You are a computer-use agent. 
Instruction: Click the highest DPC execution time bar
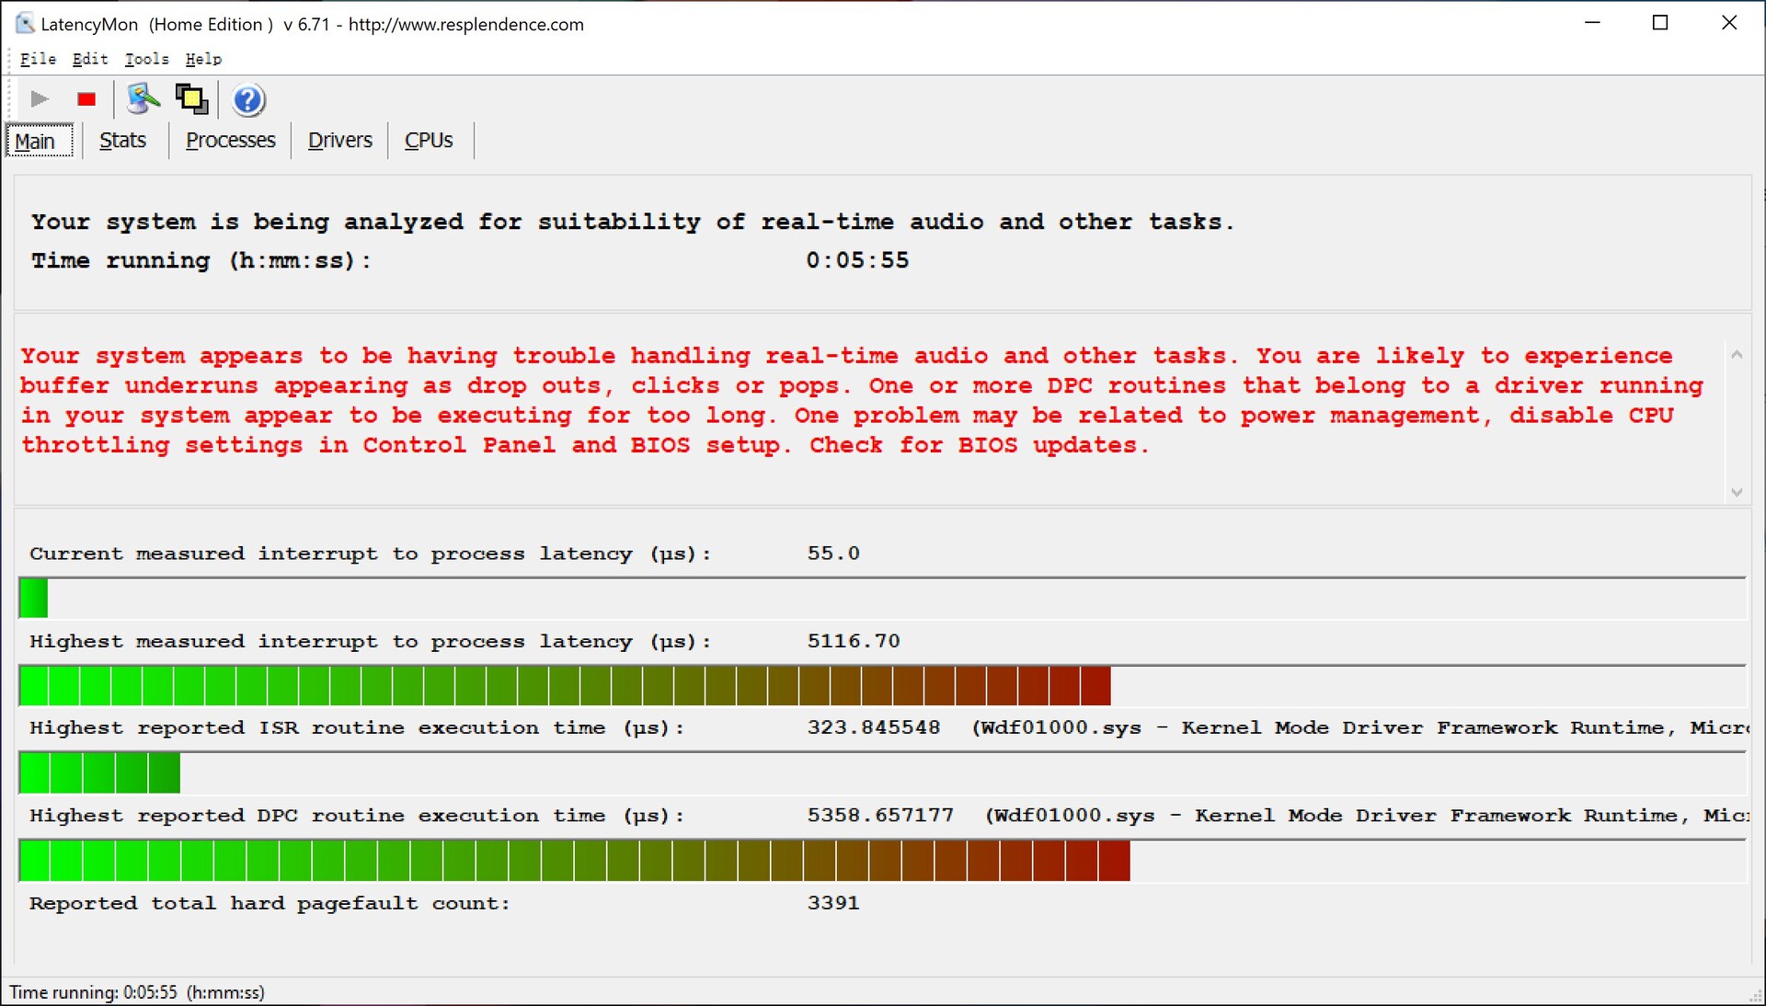pos(574,861)
